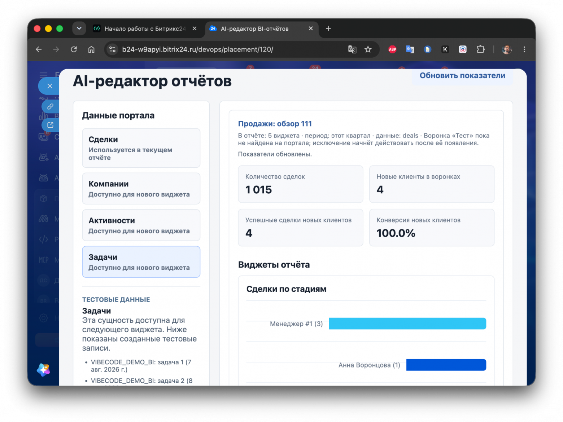Viewport: 563px width, 422px height.
Task: Click the Количество сделок metric card
Action: 301,184
